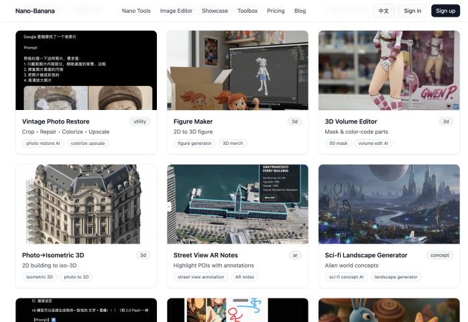Open the Showcase page
This screenshot has width=468, height=322.
pos(215,11)
